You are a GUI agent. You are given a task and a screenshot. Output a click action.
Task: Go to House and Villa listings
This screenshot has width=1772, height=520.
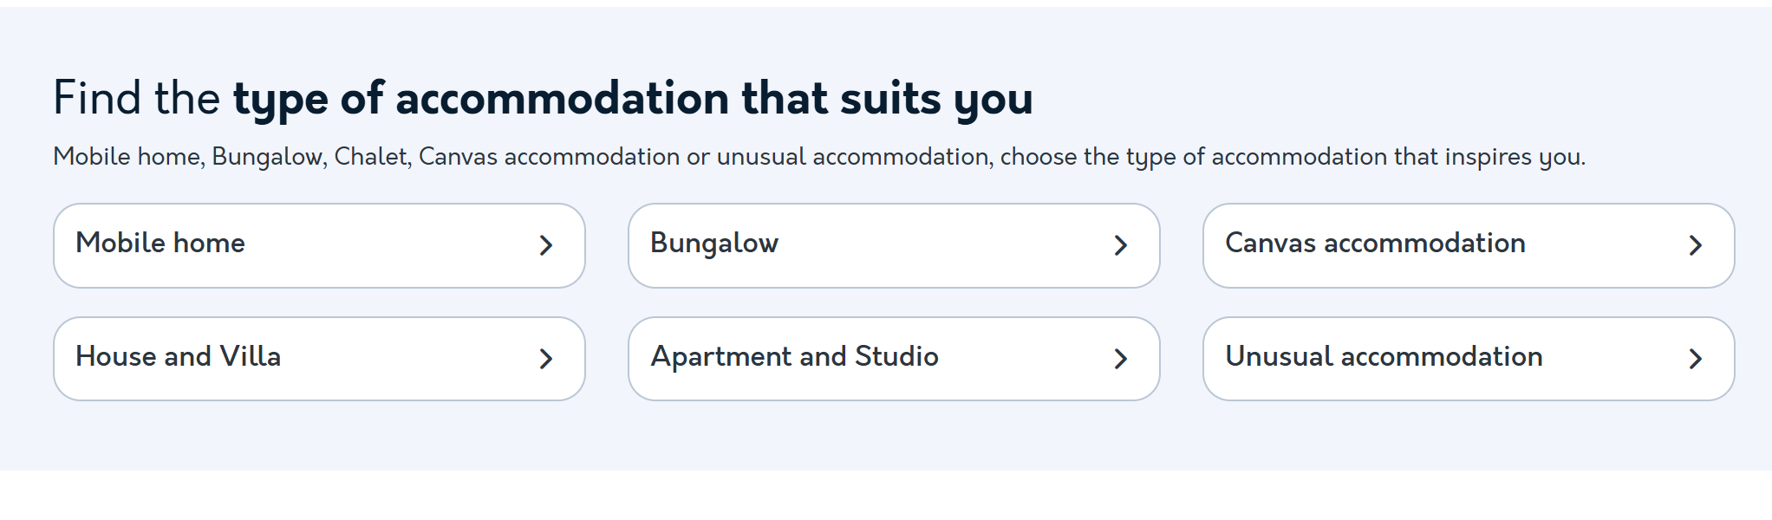tap(179, 357)
